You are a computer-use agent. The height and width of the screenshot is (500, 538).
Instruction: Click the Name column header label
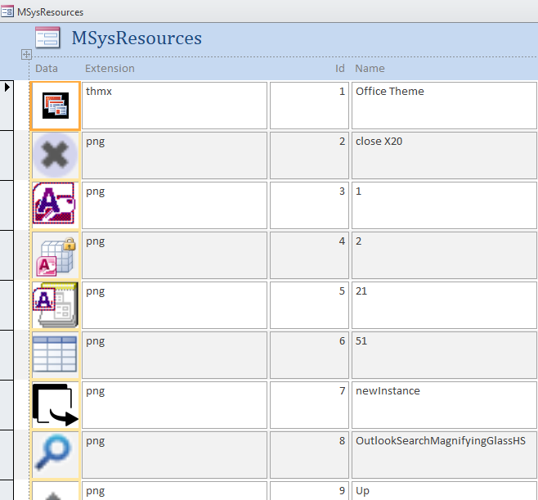point(370,69)
